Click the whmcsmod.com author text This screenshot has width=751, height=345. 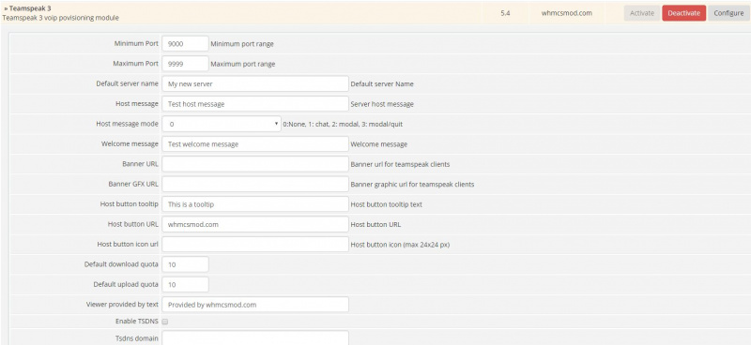(567, 13)
